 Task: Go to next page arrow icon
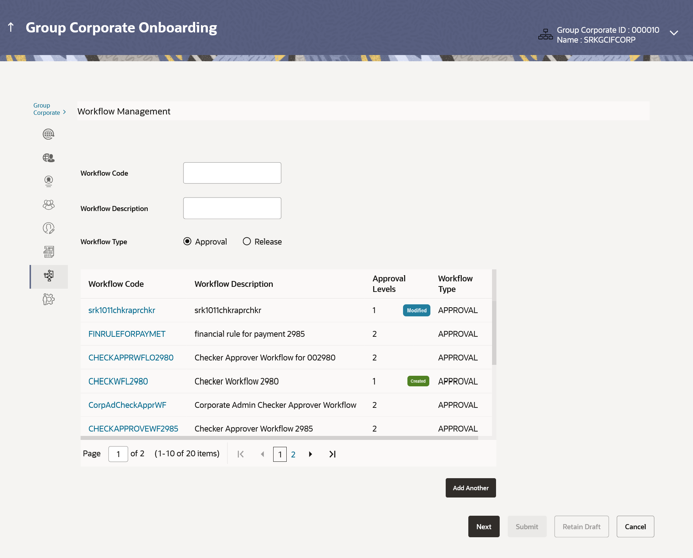click(x=310, y=454)
